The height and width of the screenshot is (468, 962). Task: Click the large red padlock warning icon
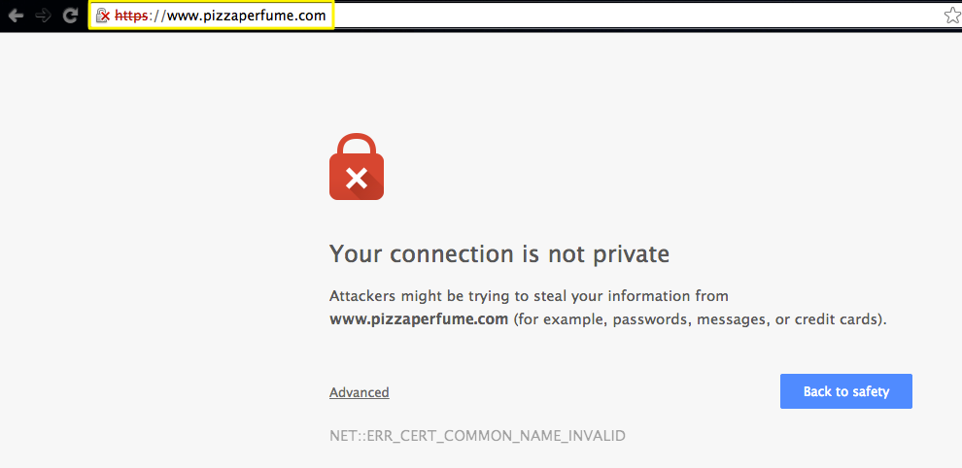357,167
